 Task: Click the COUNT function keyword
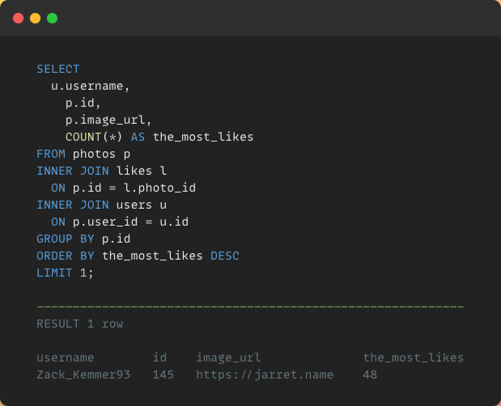coord(83,137)
